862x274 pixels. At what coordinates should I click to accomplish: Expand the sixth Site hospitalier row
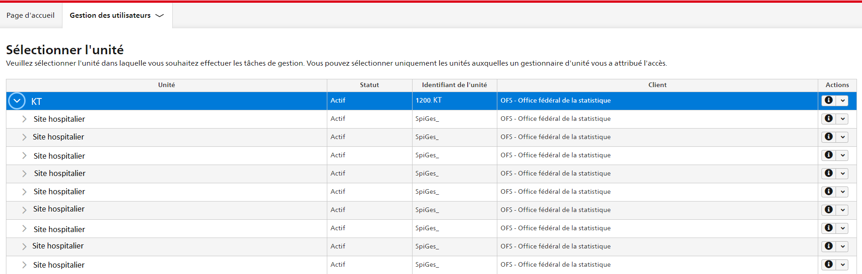(x=24, y=210)
